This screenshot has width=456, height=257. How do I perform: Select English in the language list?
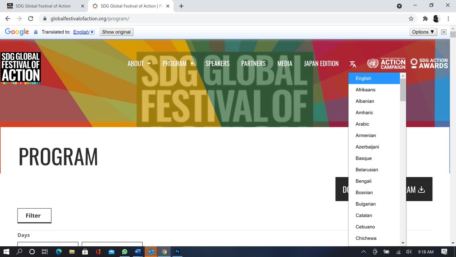(374, 78)
